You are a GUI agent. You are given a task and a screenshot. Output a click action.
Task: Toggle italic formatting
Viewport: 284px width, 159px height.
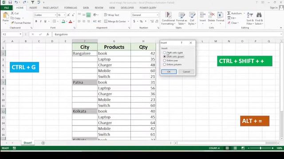[41, 21]
